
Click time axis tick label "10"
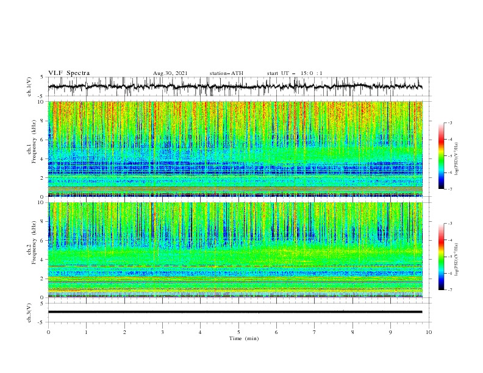429,332
